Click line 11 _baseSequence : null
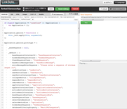 coord(19,48)
